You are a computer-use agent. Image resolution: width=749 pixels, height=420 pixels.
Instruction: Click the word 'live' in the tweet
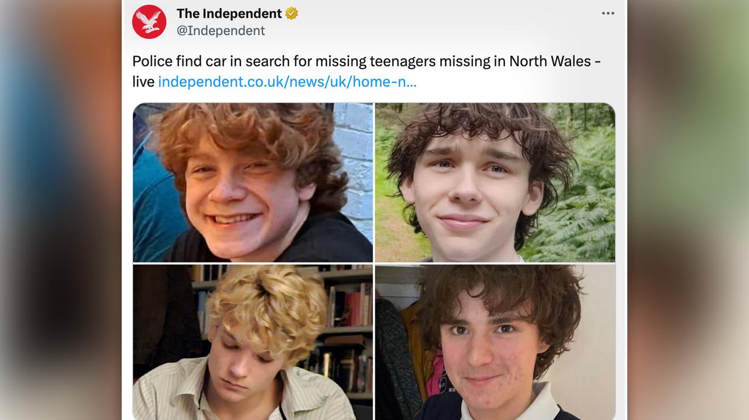(143, 82)
